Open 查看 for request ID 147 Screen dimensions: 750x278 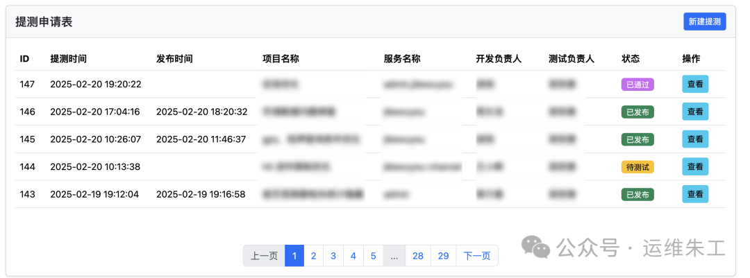pyautogui.click(x=694, y=84)
